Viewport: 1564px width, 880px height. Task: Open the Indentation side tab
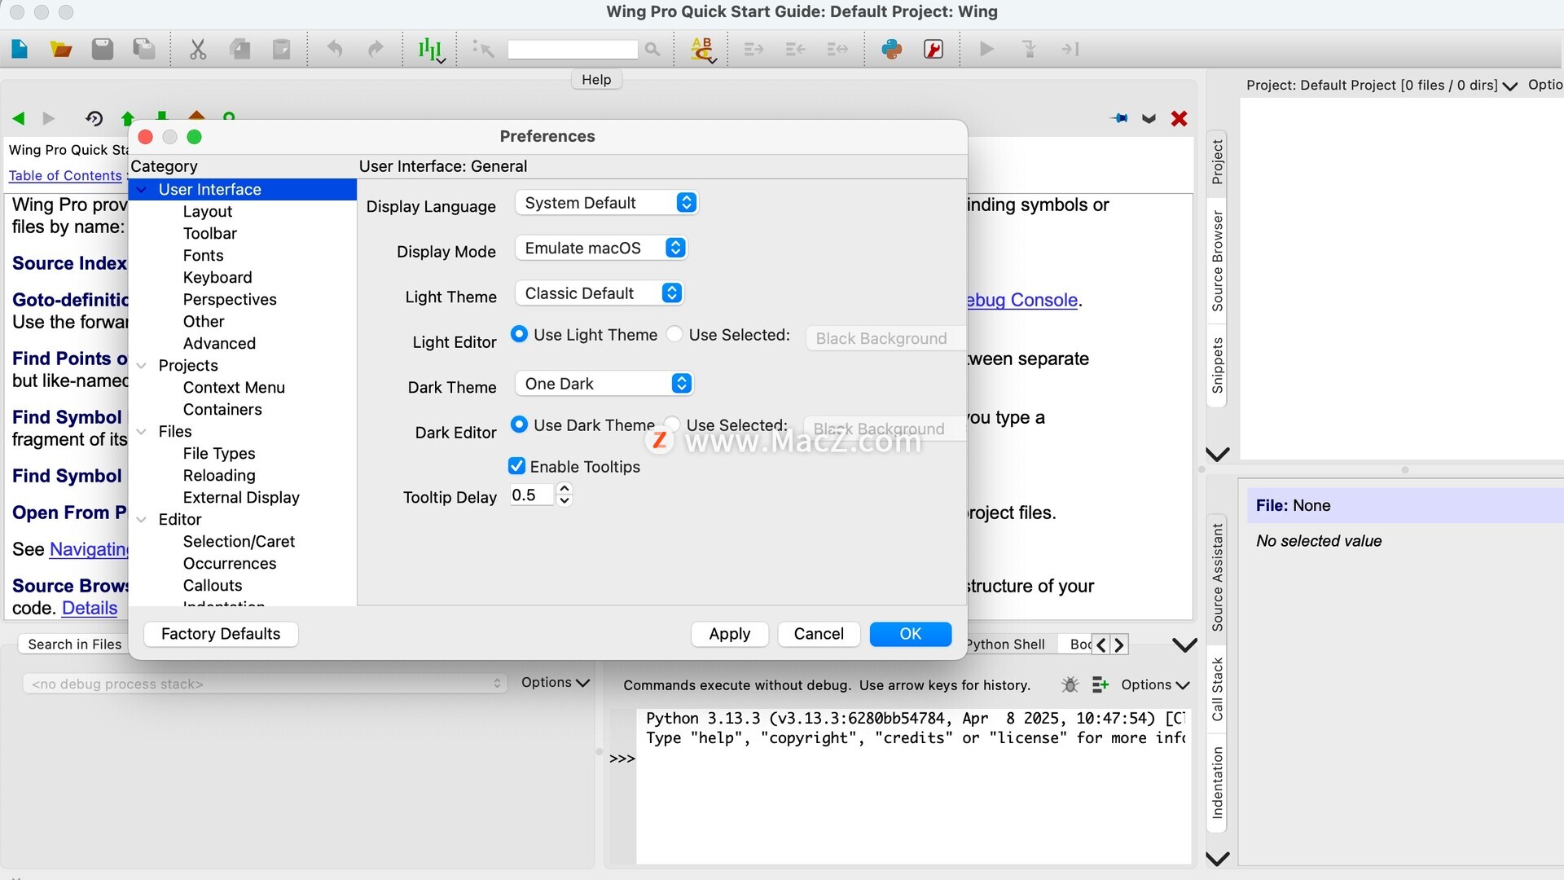[x=1217, y=782]
